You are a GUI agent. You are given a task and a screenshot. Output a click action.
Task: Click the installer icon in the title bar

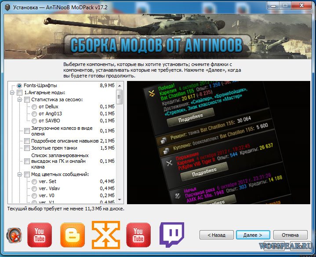[x=7, y=7]
